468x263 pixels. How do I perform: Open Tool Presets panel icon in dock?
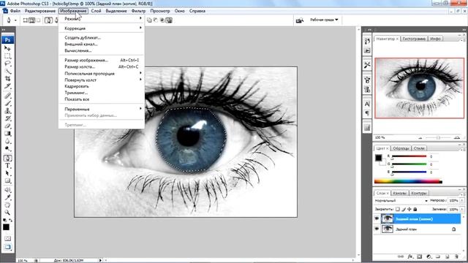click(x=367, y=65)
